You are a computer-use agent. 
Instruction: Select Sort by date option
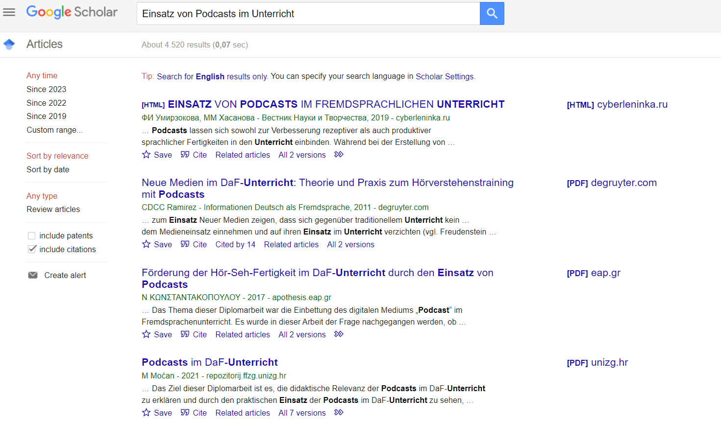(x=48, y=169)
